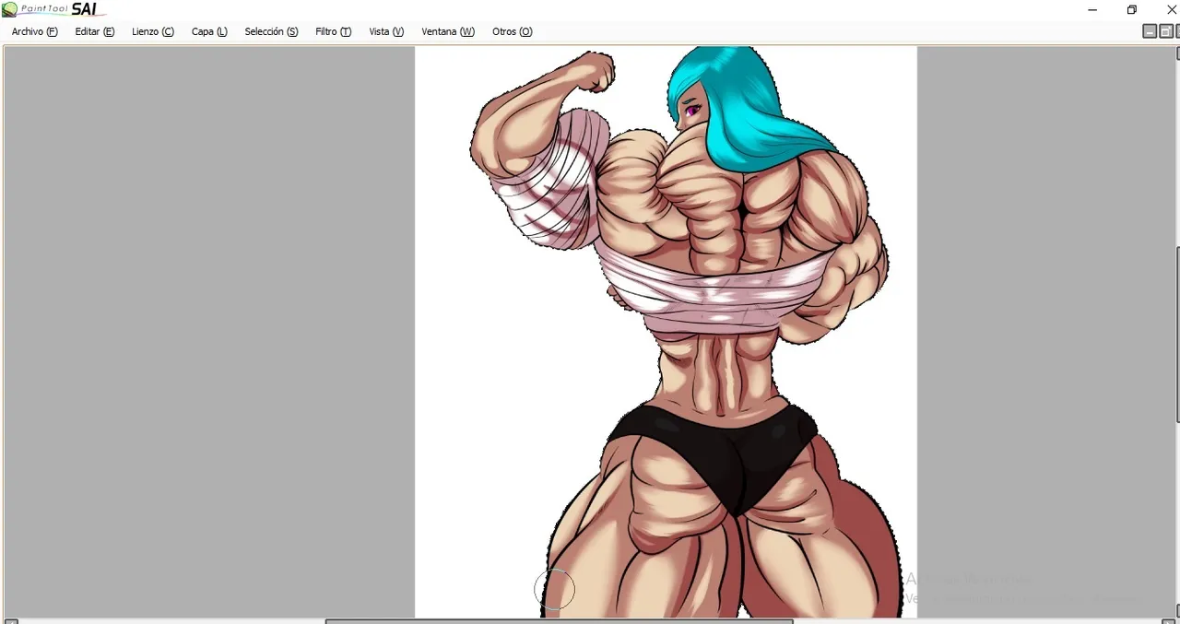Open the Capa menu
The image size is (1180, 624).
[209, 31]
